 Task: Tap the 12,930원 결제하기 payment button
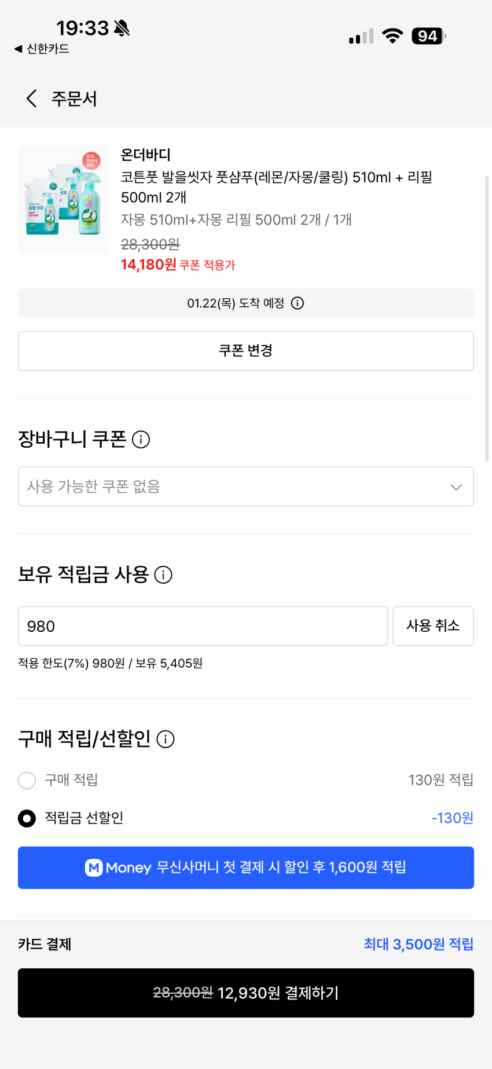246,993
